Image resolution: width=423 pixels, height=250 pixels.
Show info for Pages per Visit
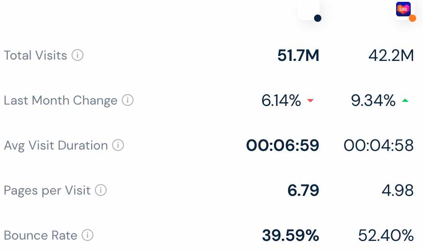[x=101, y=190]
